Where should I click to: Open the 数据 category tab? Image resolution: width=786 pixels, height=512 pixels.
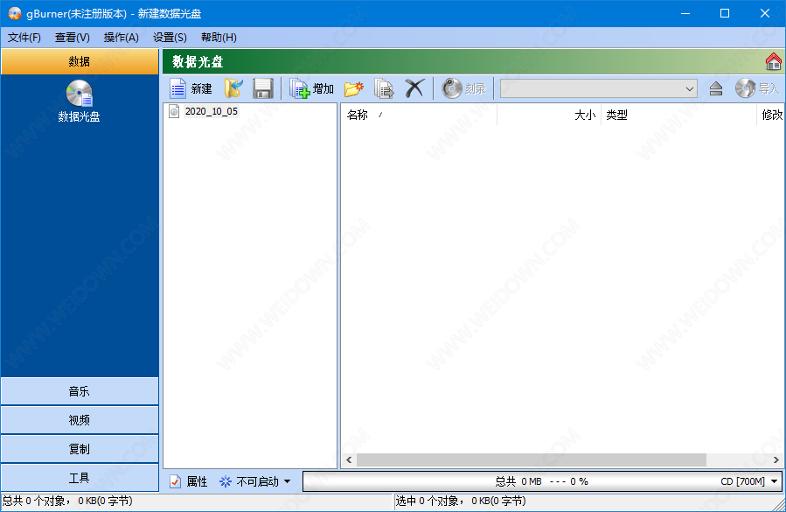[80, 61]
